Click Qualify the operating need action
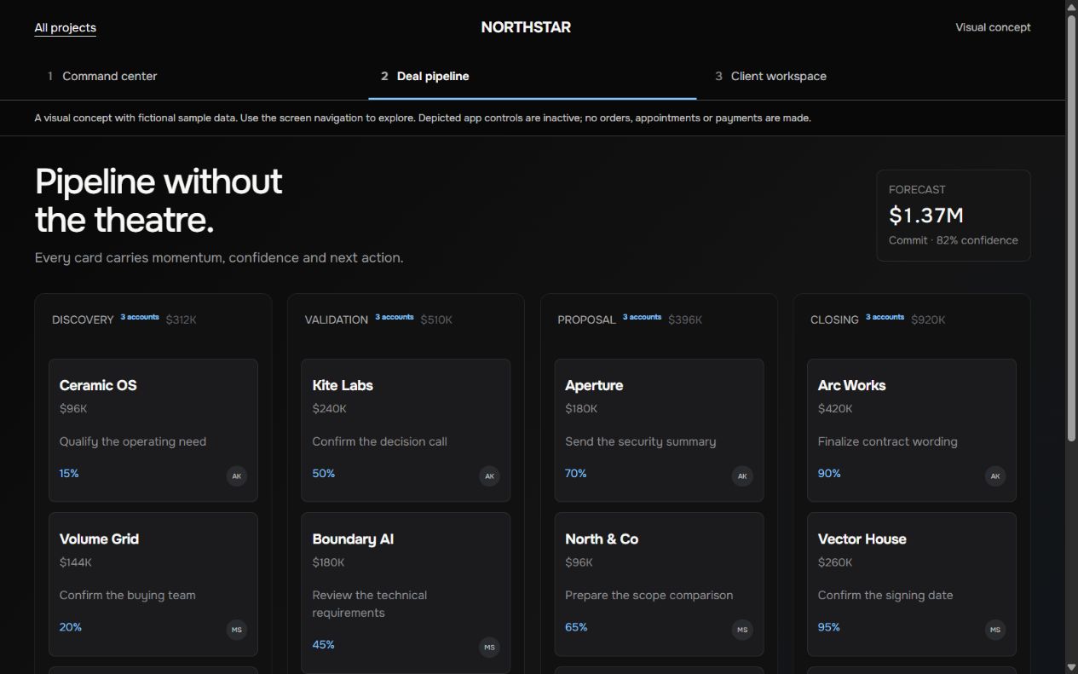The image size is (1078, 674). pyautogui.click(x=133, y=441)
